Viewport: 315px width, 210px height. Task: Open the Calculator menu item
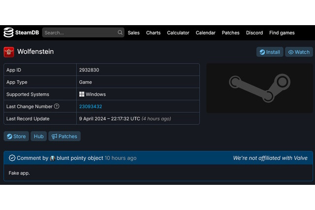pos(178,33)
